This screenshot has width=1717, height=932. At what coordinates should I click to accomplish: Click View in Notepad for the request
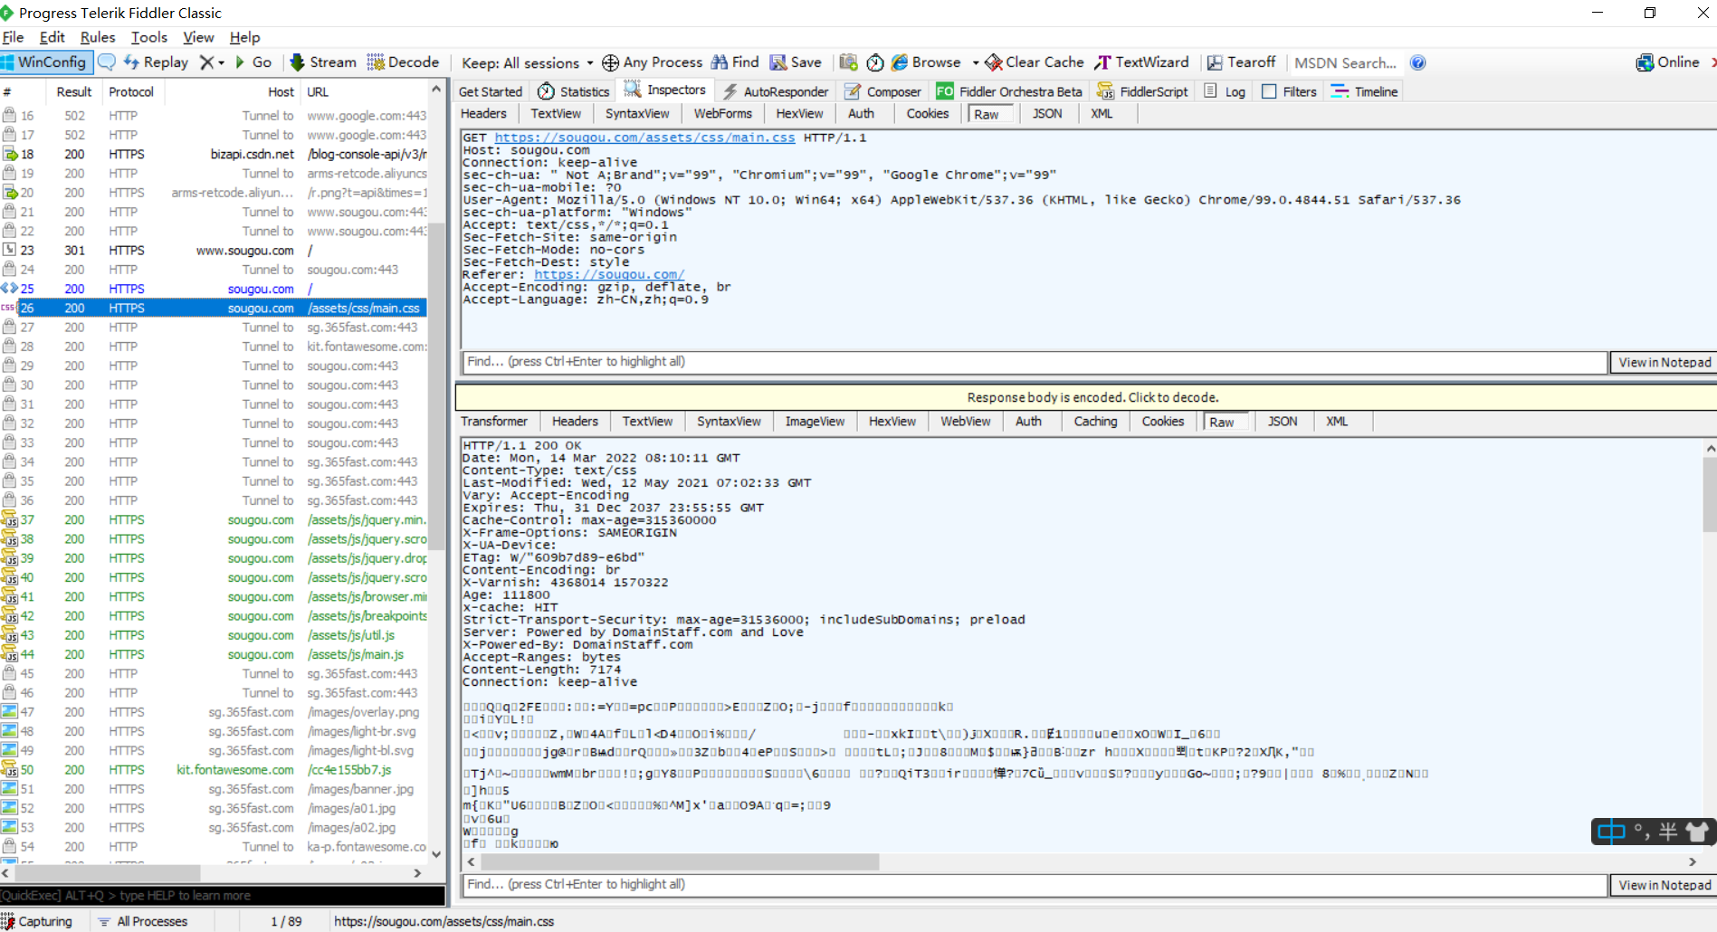click(x=1664, y=362)
